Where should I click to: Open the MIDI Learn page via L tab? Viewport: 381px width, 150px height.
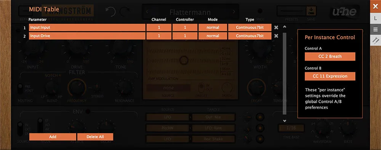tap(375, 18)
